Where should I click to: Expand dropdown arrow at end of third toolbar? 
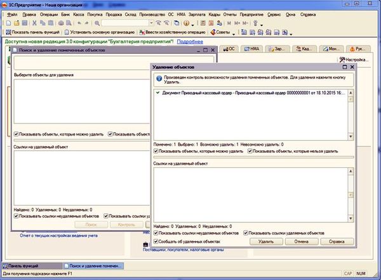pyautogui.click(x=291, y=34)
